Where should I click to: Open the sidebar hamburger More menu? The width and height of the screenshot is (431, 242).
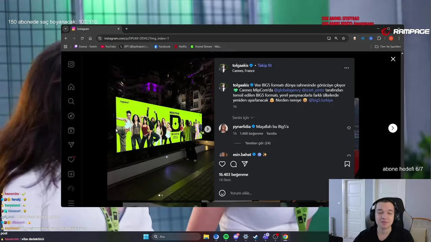71,203
